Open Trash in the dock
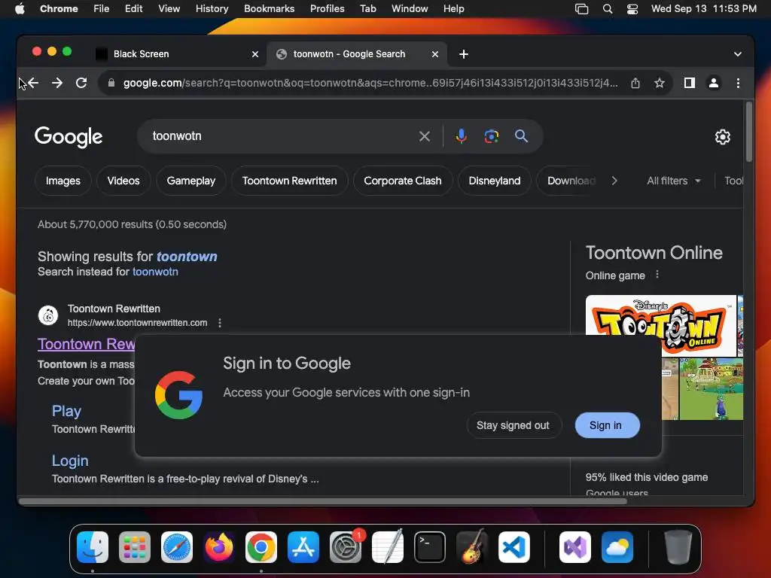 pos(678,547)
